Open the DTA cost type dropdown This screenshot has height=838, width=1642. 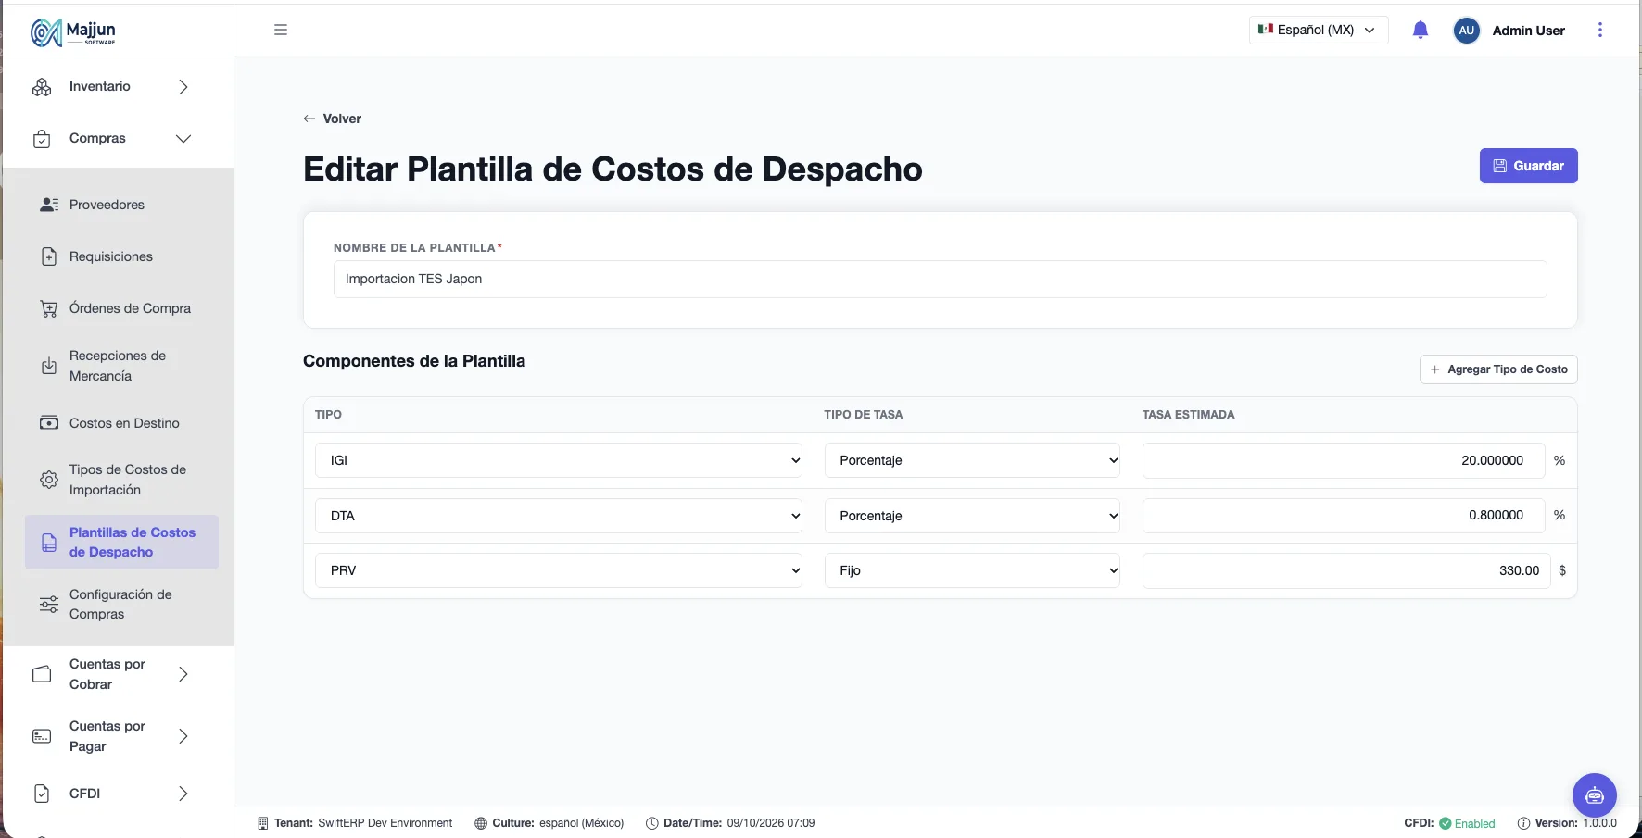[x=559, y=516]
